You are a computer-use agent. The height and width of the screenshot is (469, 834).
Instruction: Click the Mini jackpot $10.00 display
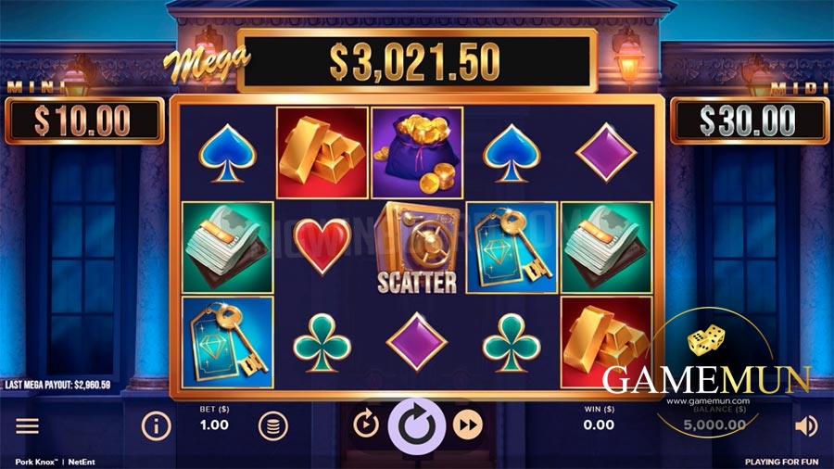click(84, 120)
